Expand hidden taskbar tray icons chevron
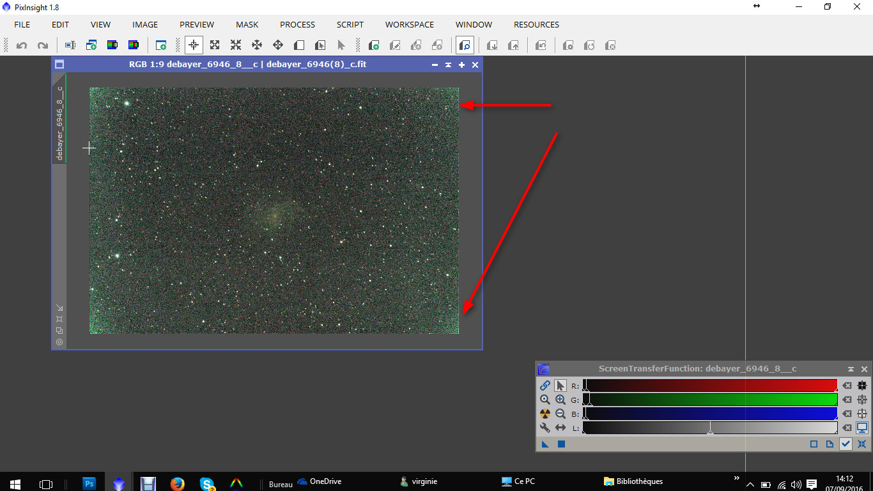The width and height of the screenshot is (873, 491). [x=750, y=484]
